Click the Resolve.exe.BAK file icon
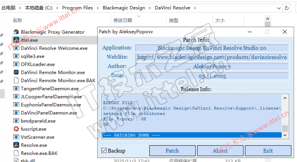This screenshot has height=162, width=297. coord(16,153)
